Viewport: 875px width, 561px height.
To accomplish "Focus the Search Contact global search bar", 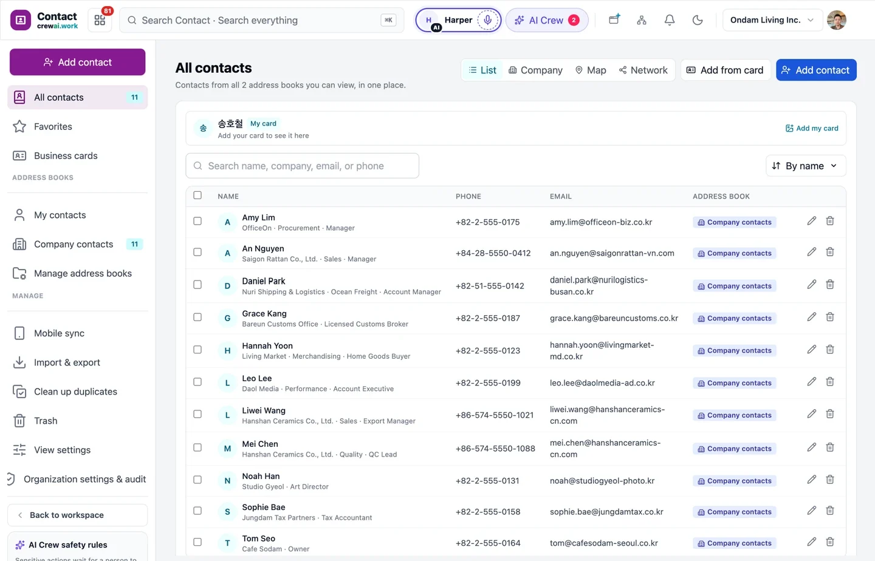I will click(262, 20).
